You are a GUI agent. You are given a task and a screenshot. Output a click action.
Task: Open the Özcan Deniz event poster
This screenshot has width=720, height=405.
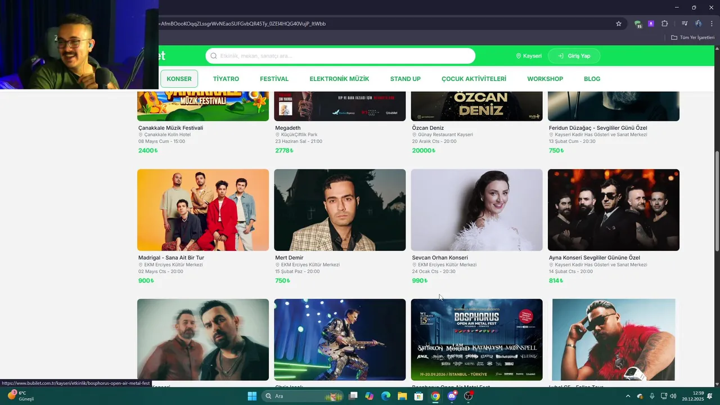pos(476,106)
